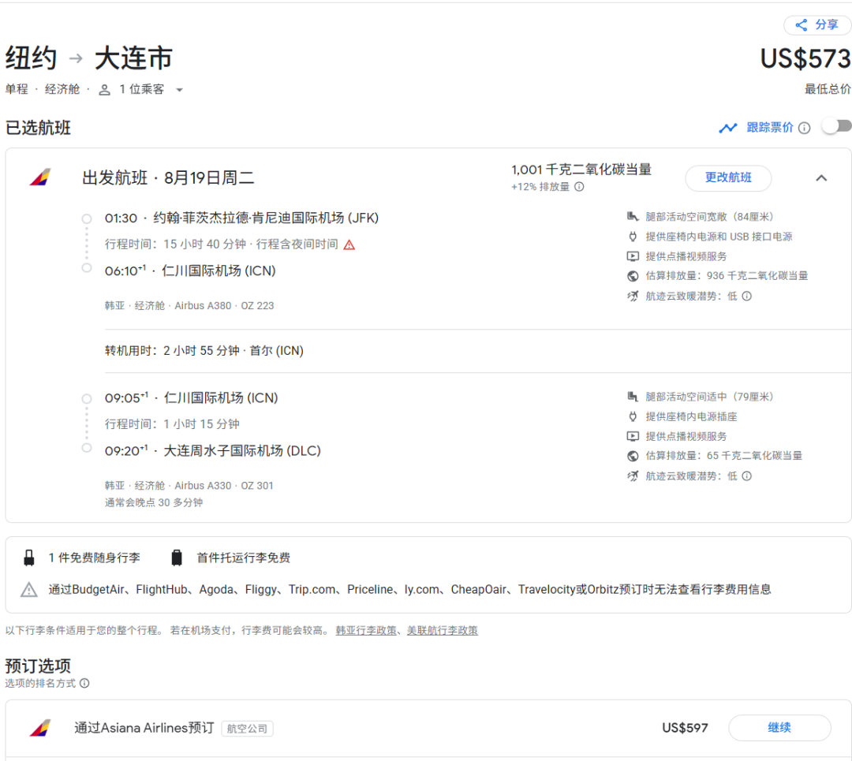Click the 更改航班 button

(727, 178)
